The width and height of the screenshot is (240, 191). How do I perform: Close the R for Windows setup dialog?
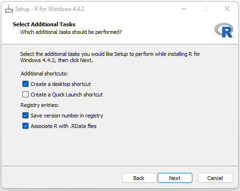(227, 9)
